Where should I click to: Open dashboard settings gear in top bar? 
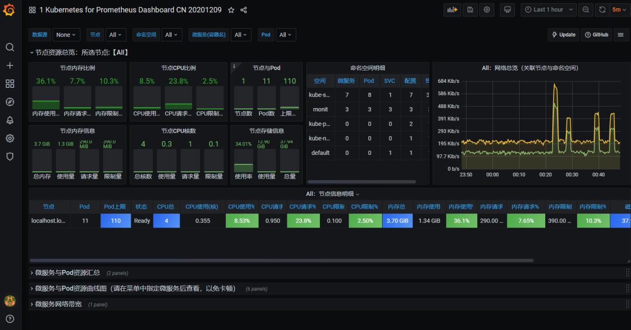[x=487, y=9]
